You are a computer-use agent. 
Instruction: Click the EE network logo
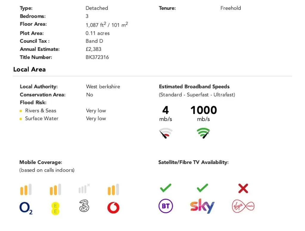[55, 208]
